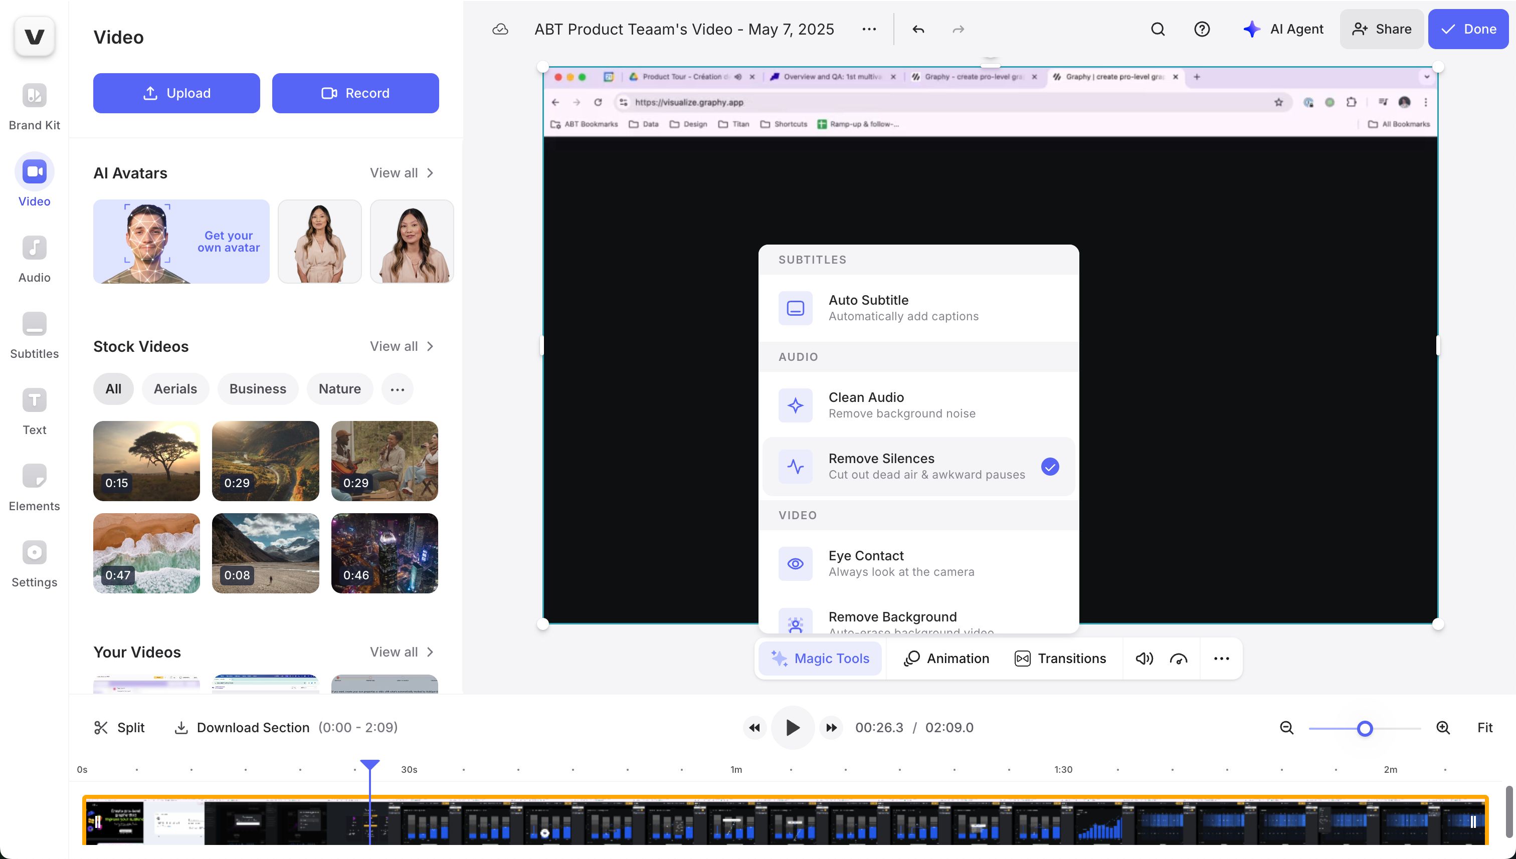Show more stock video categories

coord(397,389)
